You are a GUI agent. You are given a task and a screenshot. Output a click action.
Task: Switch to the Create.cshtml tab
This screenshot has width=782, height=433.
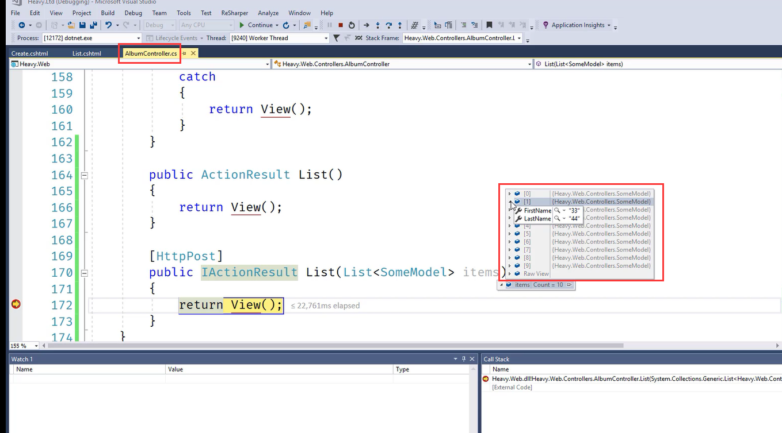pyautogui.click(x=30, y=53)
